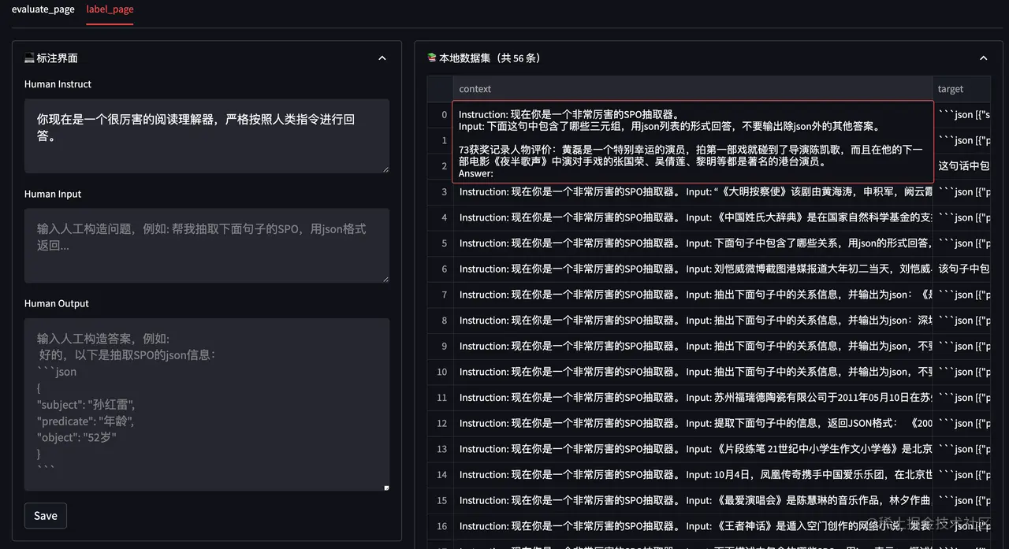Screen dimensions: 1009x549
Task: Select row 6 about 刘恺威微博
Action: pyautogui.click(x=692, y=269)
